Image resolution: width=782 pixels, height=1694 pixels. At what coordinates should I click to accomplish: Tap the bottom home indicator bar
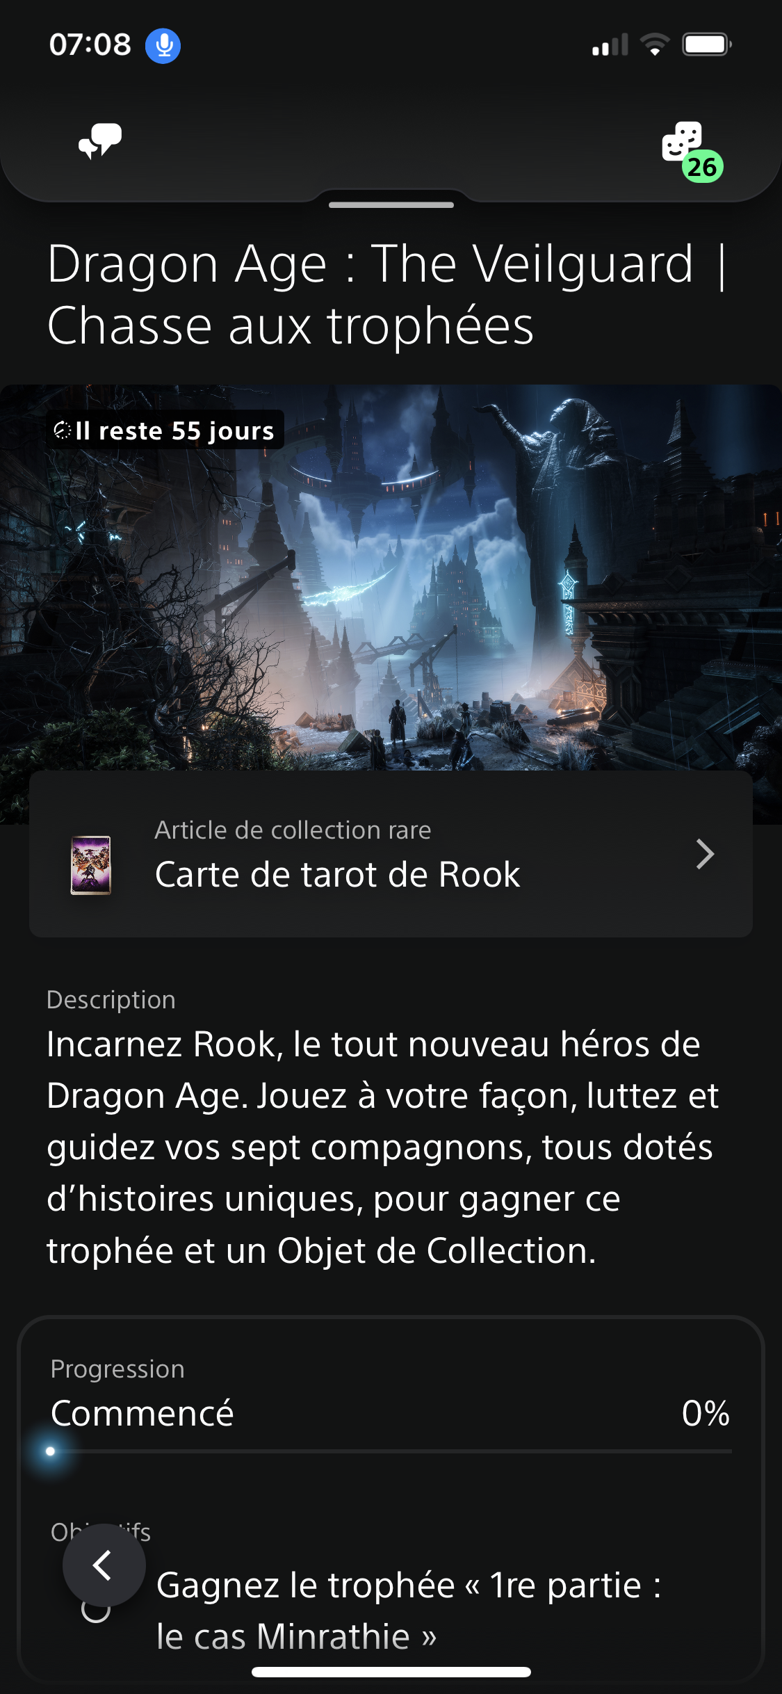pyautogui.click(x=391, y=1672)
